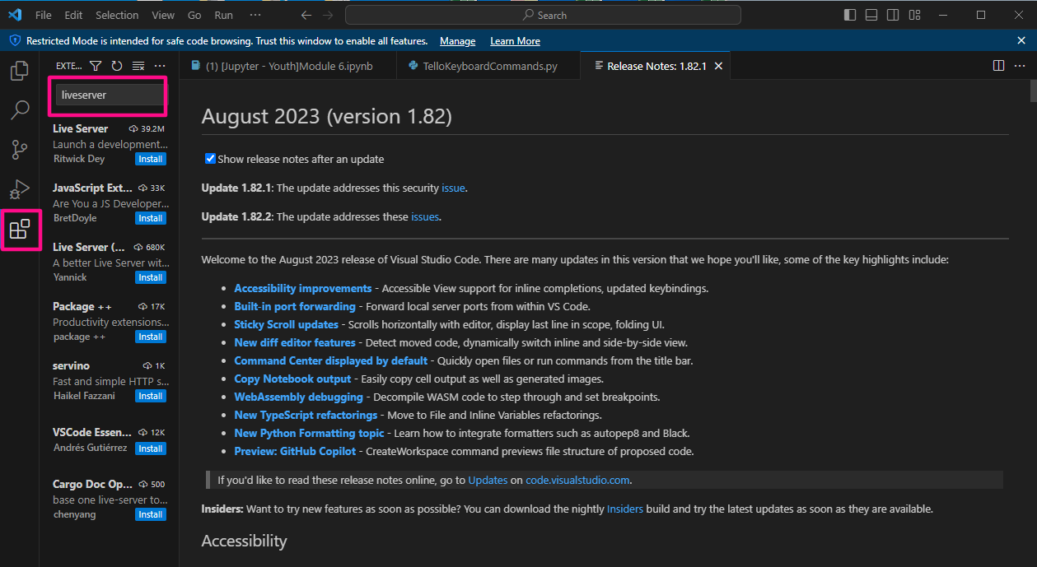1037x567 pixels.
Task: Open Command Center displayed by default link
Action: tap(330, 360)
